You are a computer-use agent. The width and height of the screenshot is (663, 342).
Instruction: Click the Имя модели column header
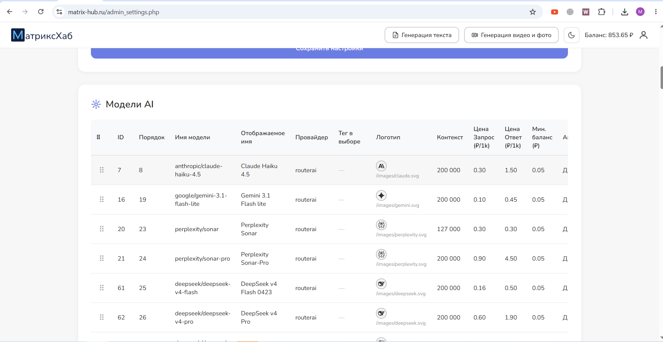192,137
